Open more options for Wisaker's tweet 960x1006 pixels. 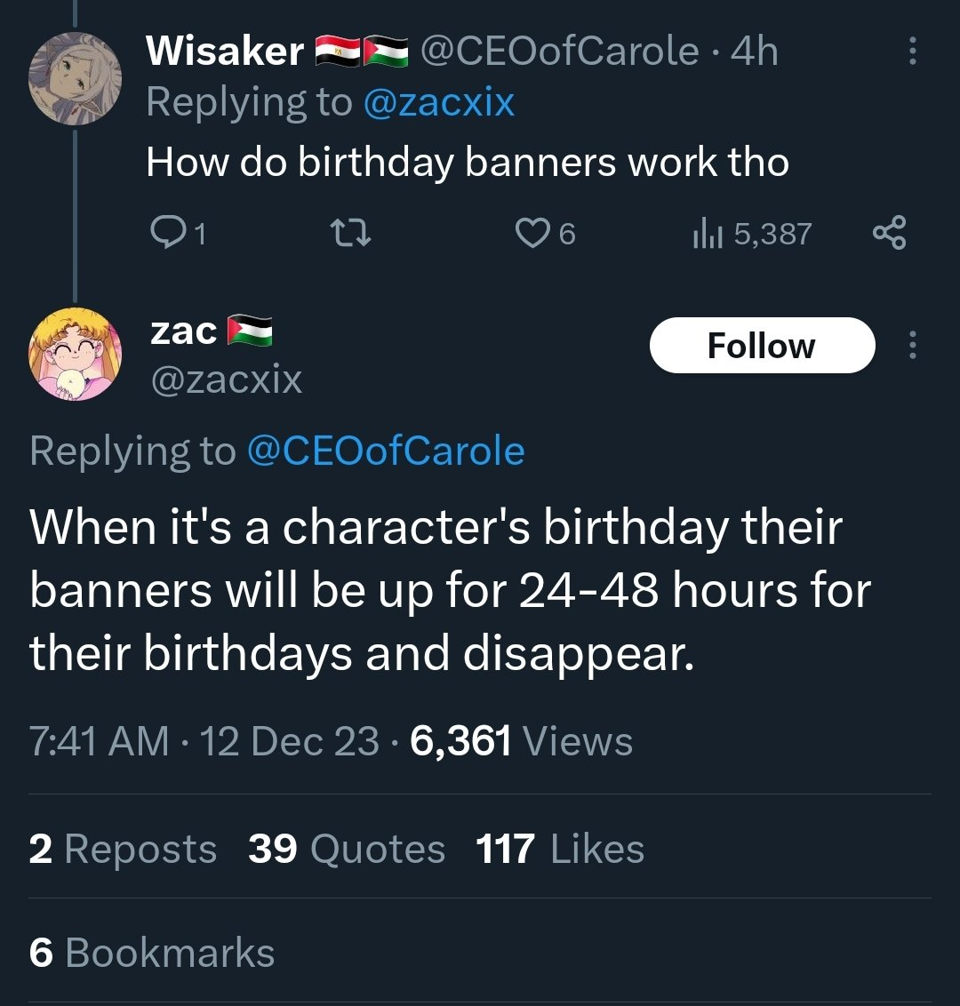912,52
